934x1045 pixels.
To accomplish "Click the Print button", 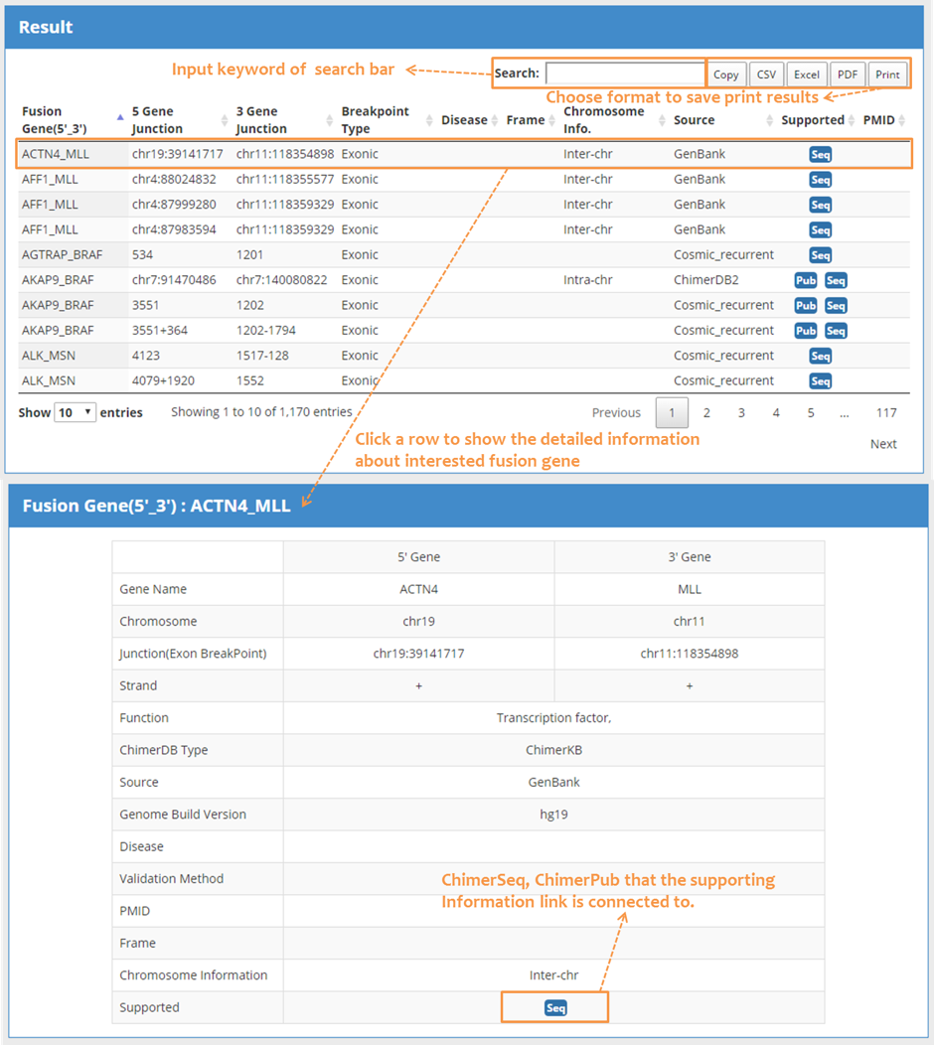I will 887,75.
